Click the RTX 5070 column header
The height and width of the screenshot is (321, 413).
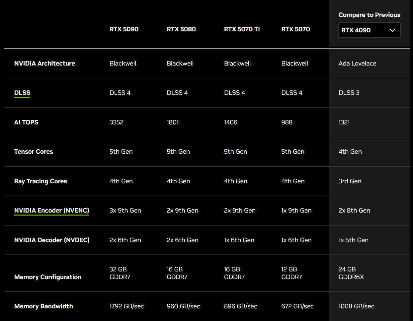point(295,29)
